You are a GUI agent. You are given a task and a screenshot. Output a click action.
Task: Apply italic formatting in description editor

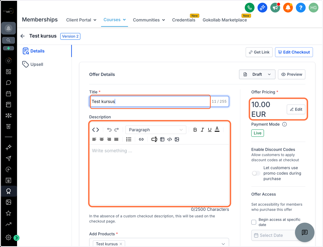click(x=202, y=130)
